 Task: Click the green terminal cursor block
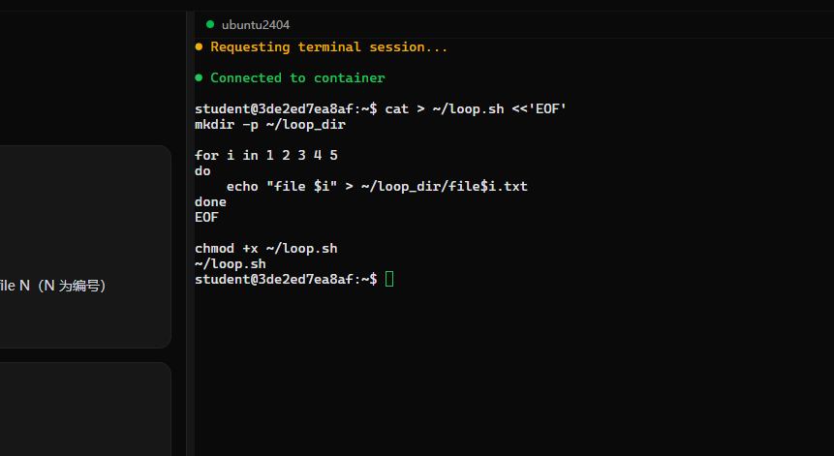pyautogui.click(x=389, y=279)
